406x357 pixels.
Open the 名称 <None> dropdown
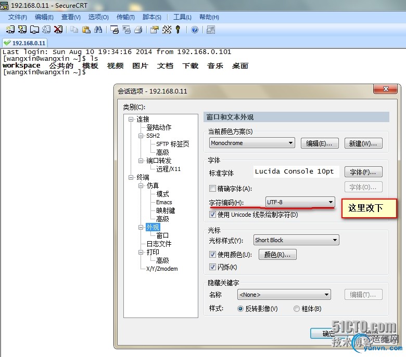(x=284, y=295)
